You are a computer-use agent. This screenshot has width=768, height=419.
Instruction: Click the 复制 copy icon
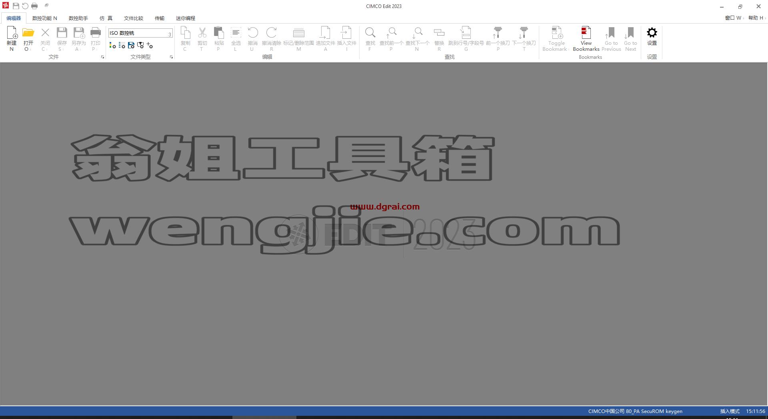(x=185, y=33)
